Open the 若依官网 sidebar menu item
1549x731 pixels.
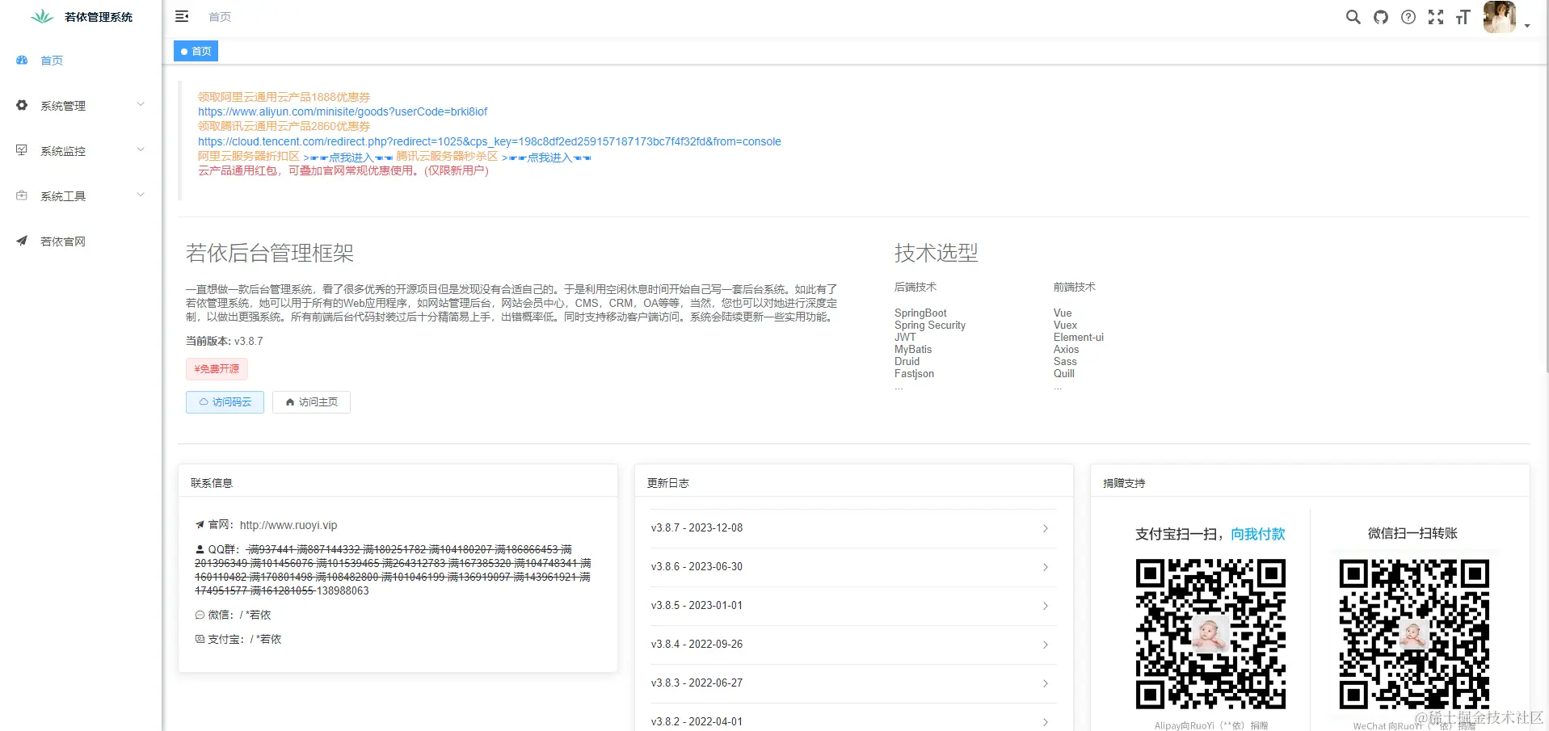pos(81,241)
